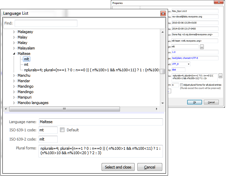Click Ok in the Properties window
The height and width of the screenshot is (176, 226).
195,102
